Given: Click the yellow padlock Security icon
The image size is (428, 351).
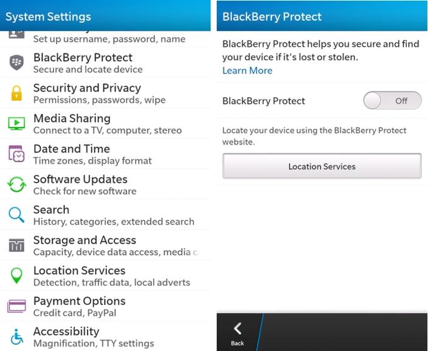Looking at the screenshot, I should tap(16, 93).
